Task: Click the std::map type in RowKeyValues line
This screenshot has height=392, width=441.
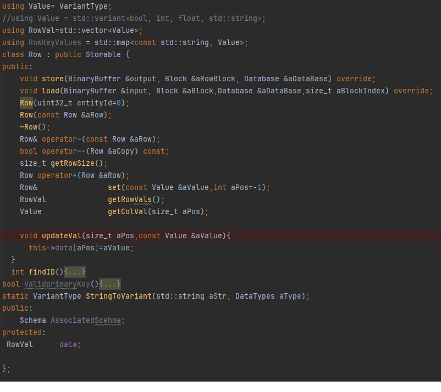Action: pyautogui.click(x=112, y=42)
